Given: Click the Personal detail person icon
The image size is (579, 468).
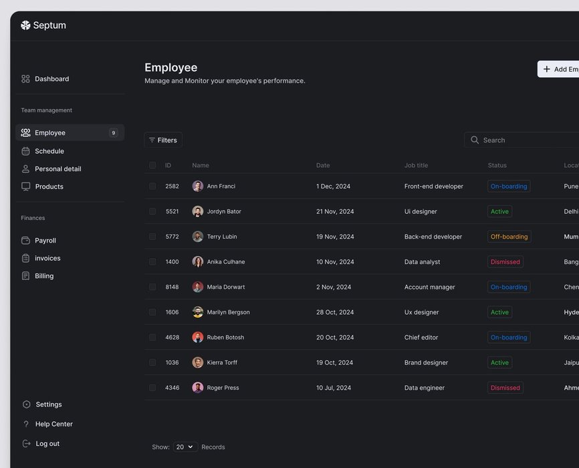Looking at the screenshot, I should pyautogui.click(x=25, y=169).
